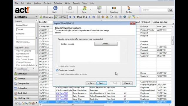
Task: Open the Contacts menu
Action: coord(48,3)
